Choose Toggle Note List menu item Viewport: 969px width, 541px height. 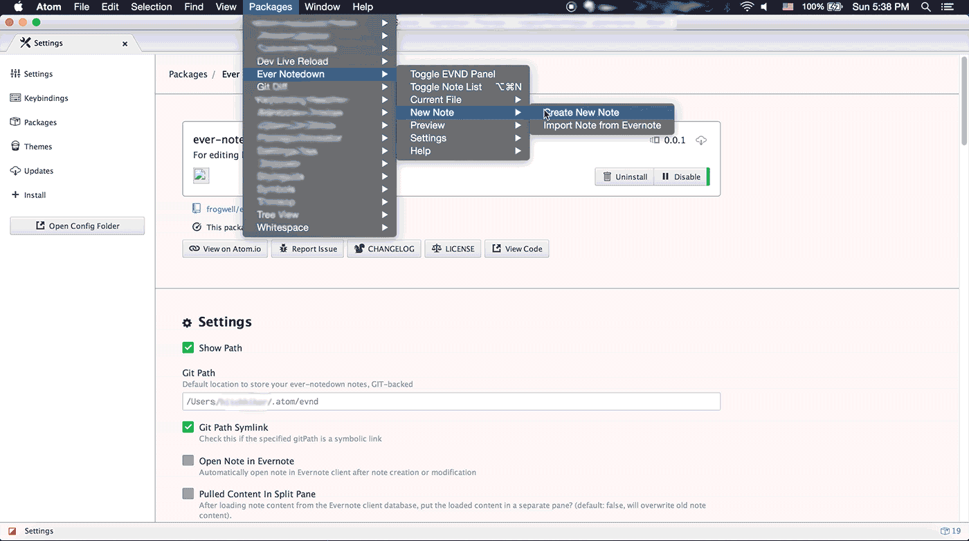coord(463,87)
